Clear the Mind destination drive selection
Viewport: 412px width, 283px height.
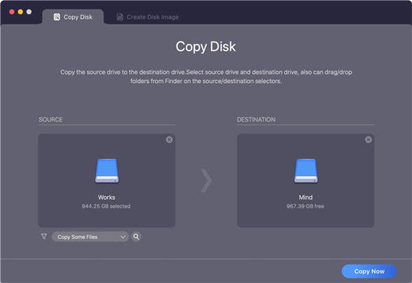368,140
